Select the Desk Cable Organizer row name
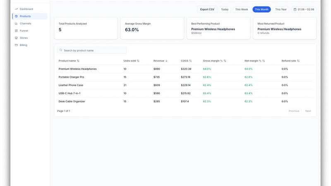The height and width of the screenshot is (186, 331). [72, 101]
